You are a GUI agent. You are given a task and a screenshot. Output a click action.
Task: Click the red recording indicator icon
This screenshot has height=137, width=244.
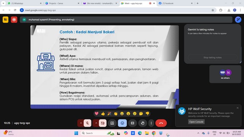pos(14,20)
